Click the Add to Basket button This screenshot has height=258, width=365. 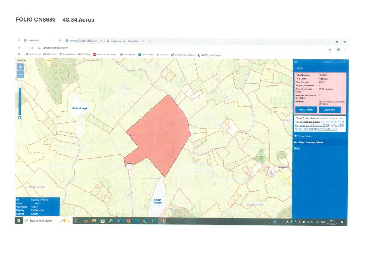(x=306, y=109)
